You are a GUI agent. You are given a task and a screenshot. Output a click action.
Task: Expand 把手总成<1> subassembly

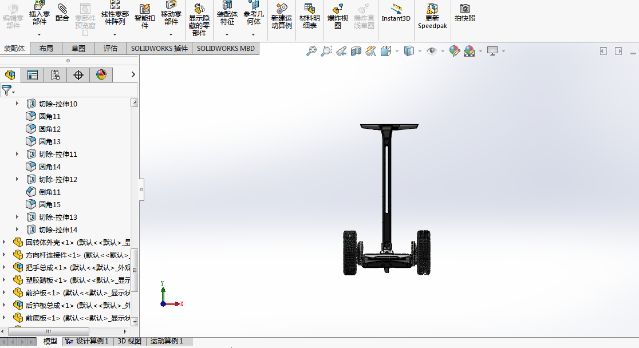click(x=4, y=267)
